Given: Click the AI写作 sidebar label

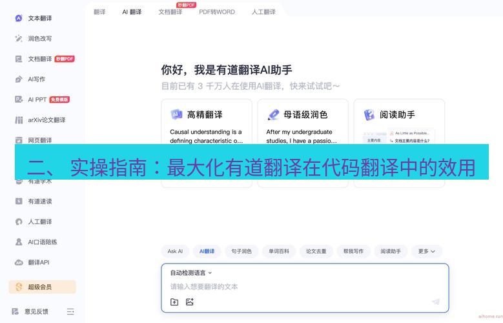Looking at the screenshot, I should click(x=37, y=79).
